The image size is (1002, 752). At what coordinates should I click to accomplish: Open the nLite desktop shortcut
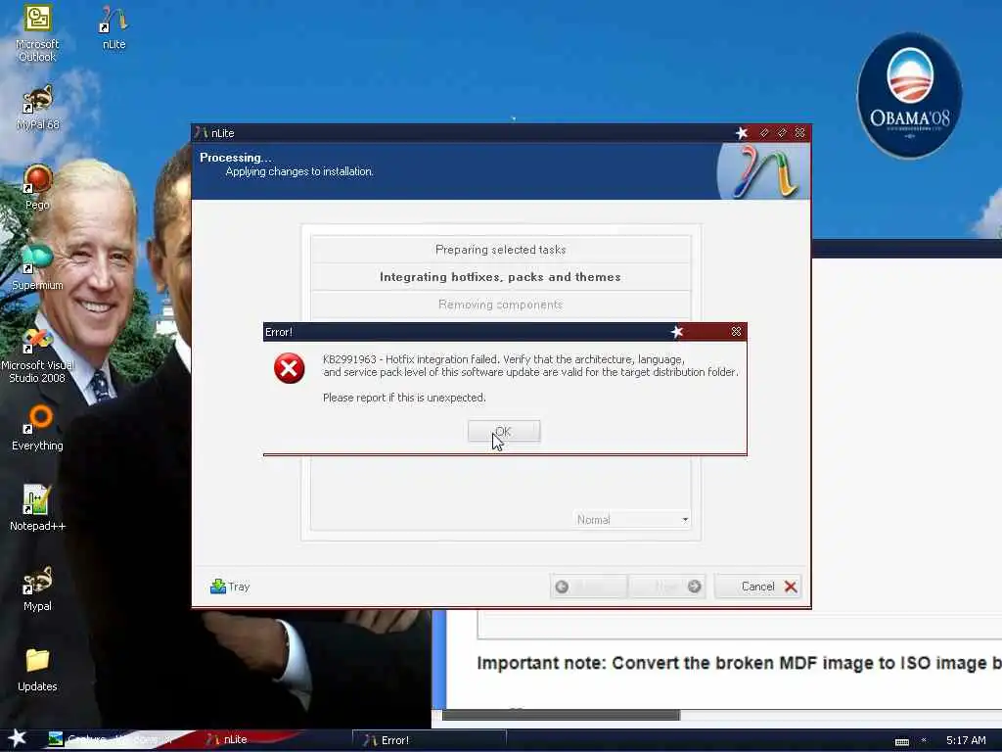click(114, 26)
